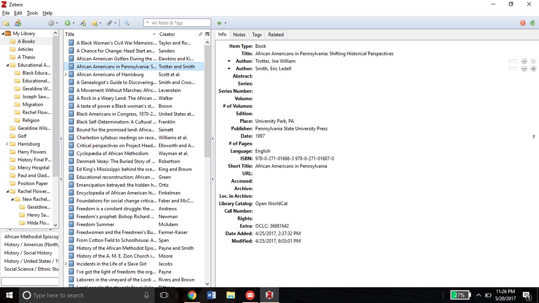The width and height of the screenshot is (539, 303).
Task: Add a new item with the green plus
Action: 67,23
